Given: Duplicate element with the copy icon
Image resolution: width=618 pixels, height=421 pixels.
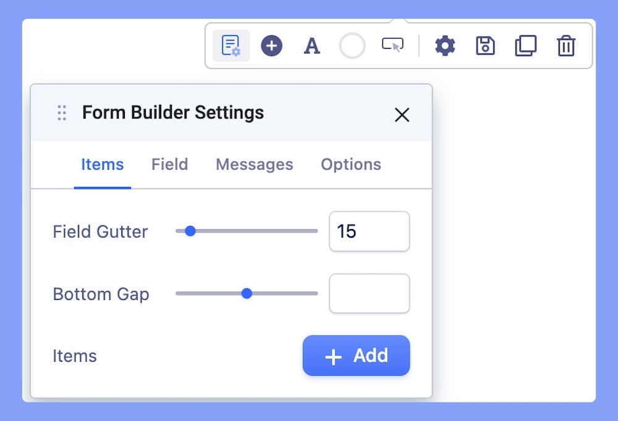Looking at the screenshot, I should pyautogui.click(x=525, y=46).
